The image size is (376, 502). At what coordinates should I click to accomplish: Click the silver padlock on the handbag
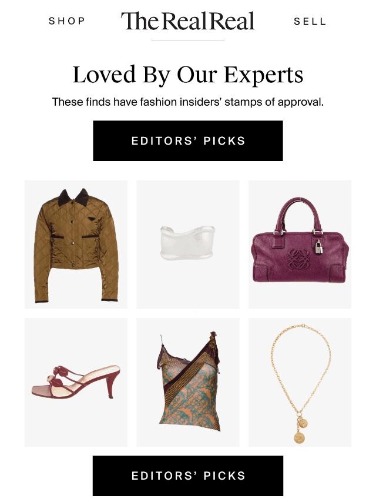[x=319, y=246]
